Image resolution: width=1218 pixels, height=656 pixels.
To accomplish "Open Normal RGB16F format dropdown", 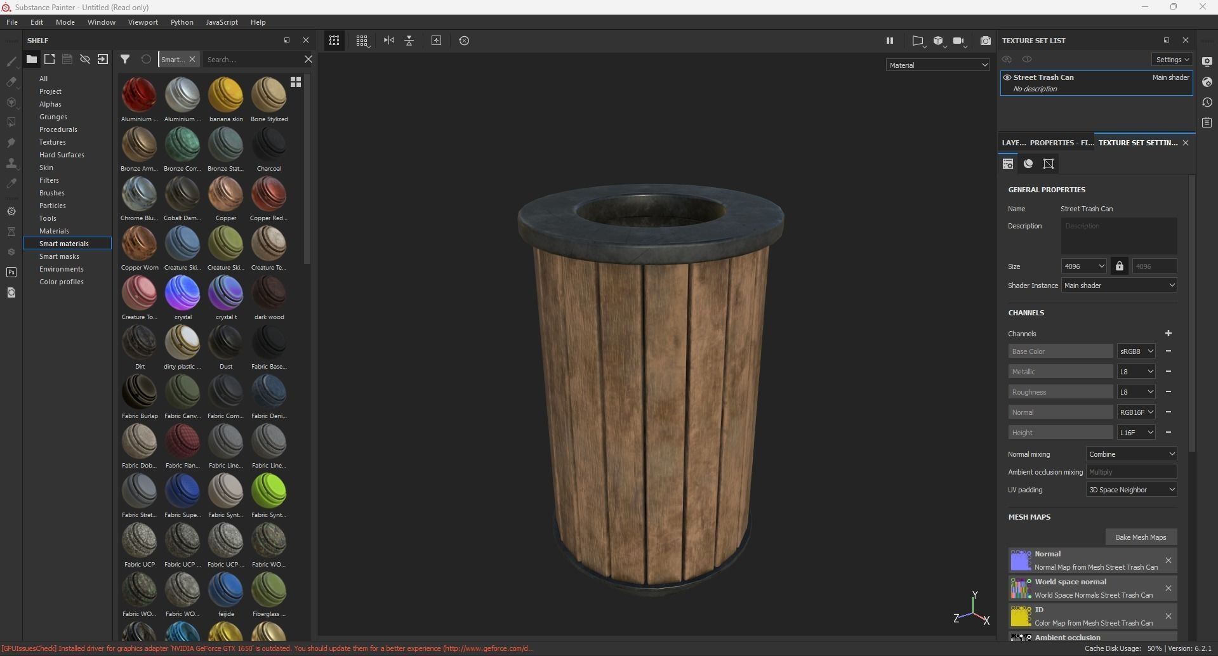I will click(x=1136, y=412).
